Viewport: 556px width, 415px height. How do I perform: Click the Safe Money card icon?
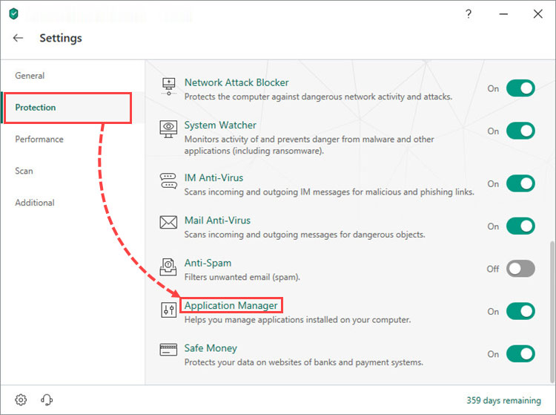(x=168, y=350)
